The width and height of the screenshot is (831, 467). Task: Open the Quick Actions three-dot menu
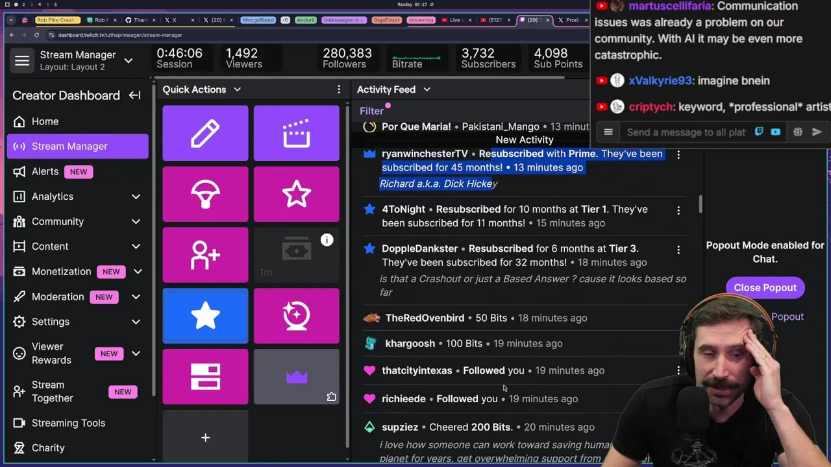coord(338,90)
